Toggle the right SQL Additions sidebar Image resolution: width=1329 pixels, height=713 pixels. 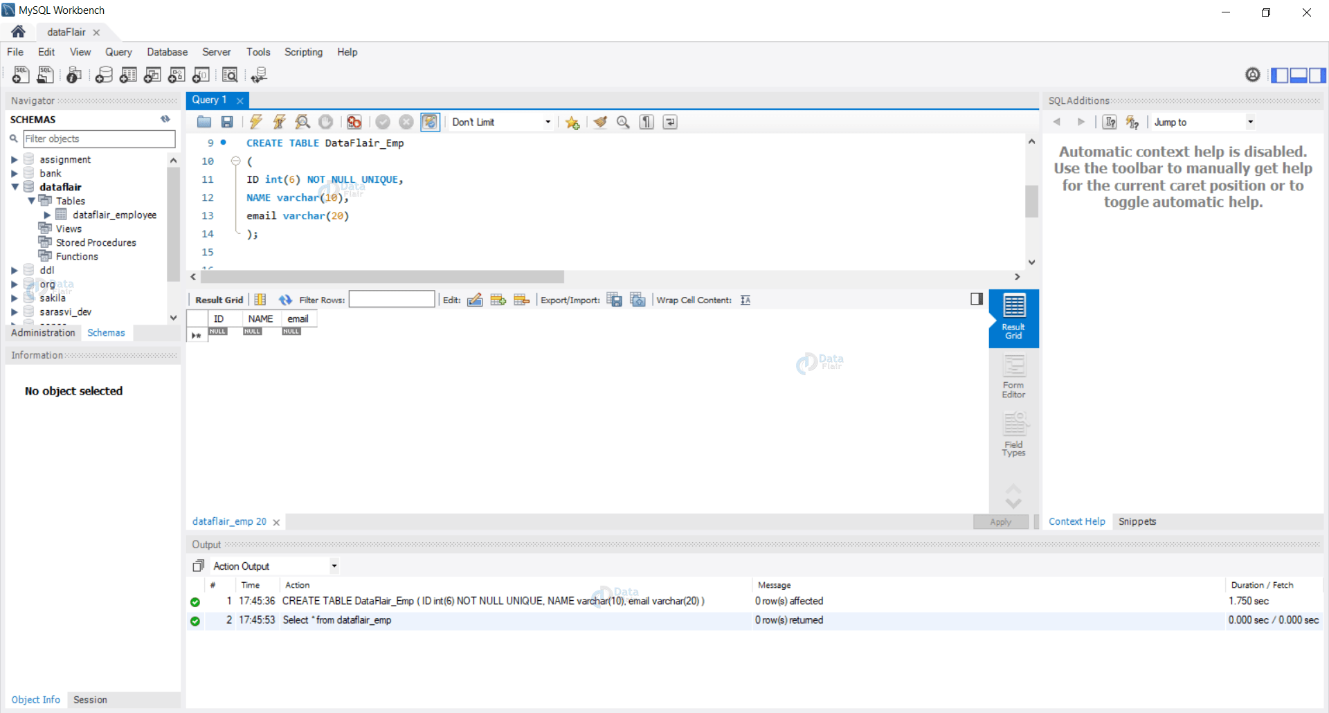pyautogui.click(x=1317, y=75)
